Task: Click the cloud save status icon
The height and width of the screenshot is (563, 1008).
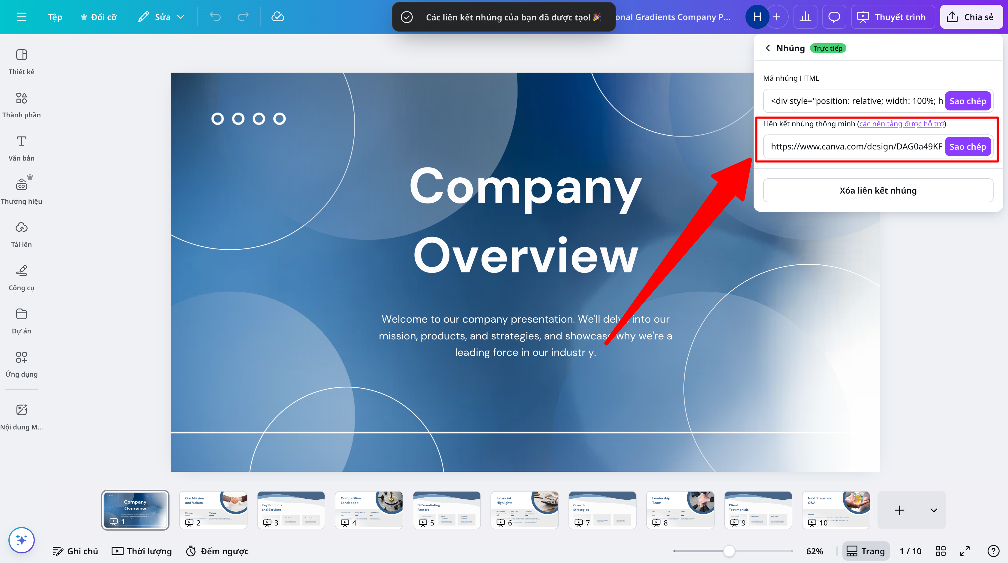Action: pyautogui.click(x=277, y=17)
